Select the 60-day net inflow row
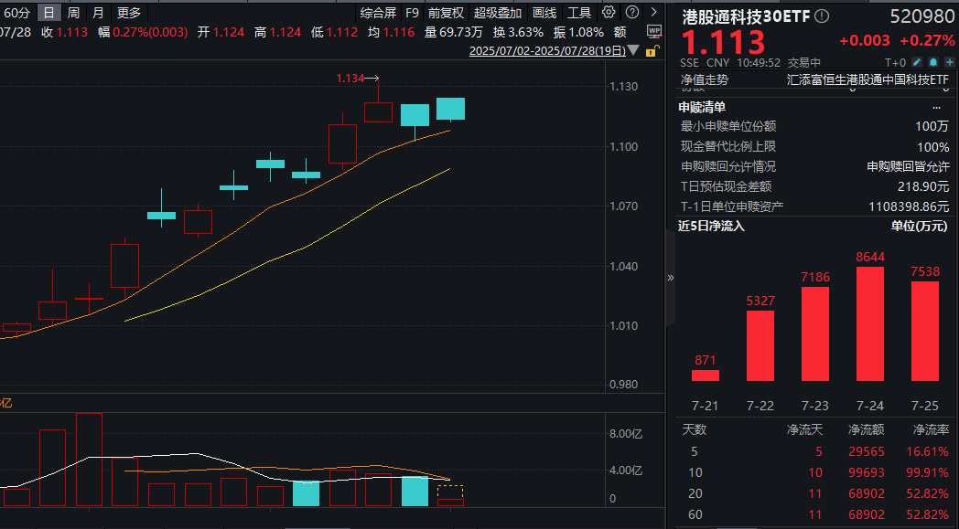The width and height of the screenshot is (959, 529). coord(805,514)
